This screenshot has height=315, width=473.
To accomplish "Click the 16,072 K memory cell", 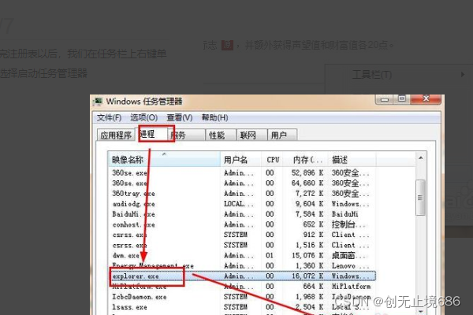I will (x=307, y=276).
